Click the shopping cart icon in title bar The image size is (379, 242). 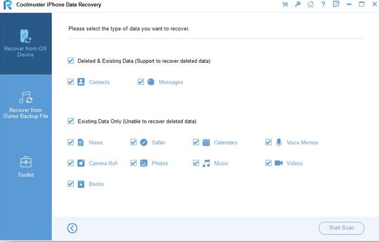click(285, 4)
